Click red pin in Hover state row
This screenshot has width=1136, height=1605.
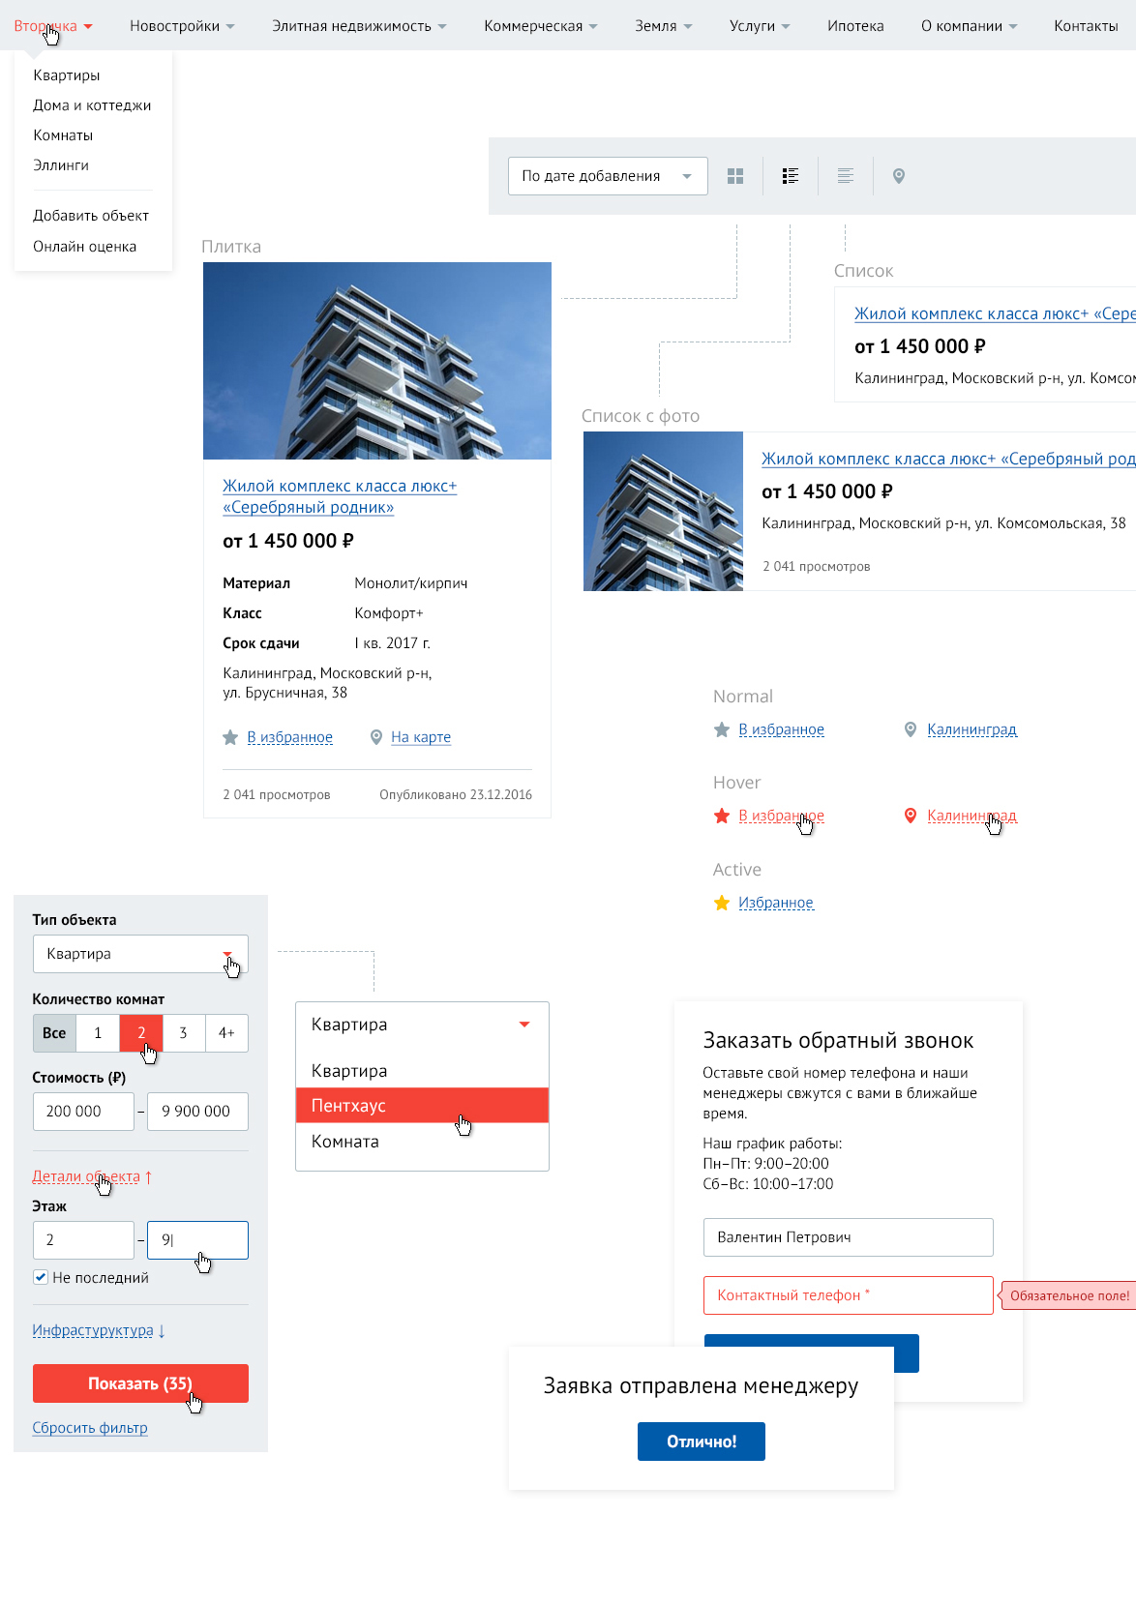coord(911,816)
